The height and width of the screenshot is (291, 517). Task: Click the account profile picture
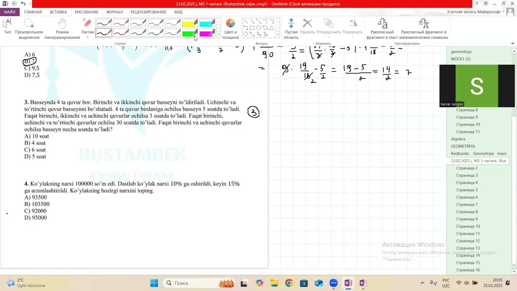[511, 12]
